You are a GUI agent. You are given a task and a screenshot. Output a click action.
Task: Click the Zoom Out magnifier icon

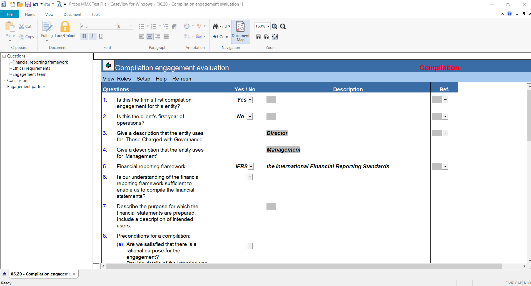pos(283,26)
